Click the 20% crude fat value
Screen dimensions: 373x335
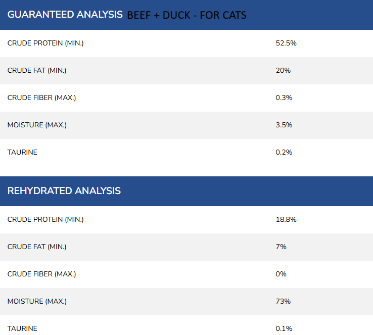283,71
